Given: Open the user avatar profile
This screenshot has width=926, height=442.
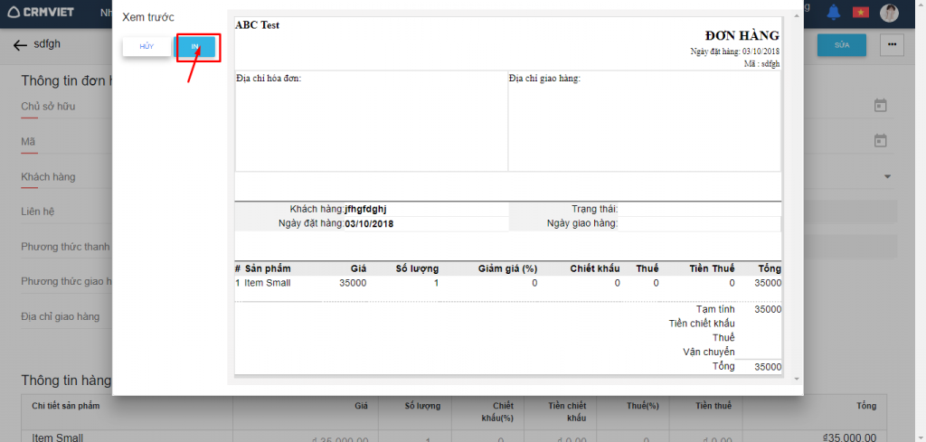Looking at the screenshot, I should 891,12.
